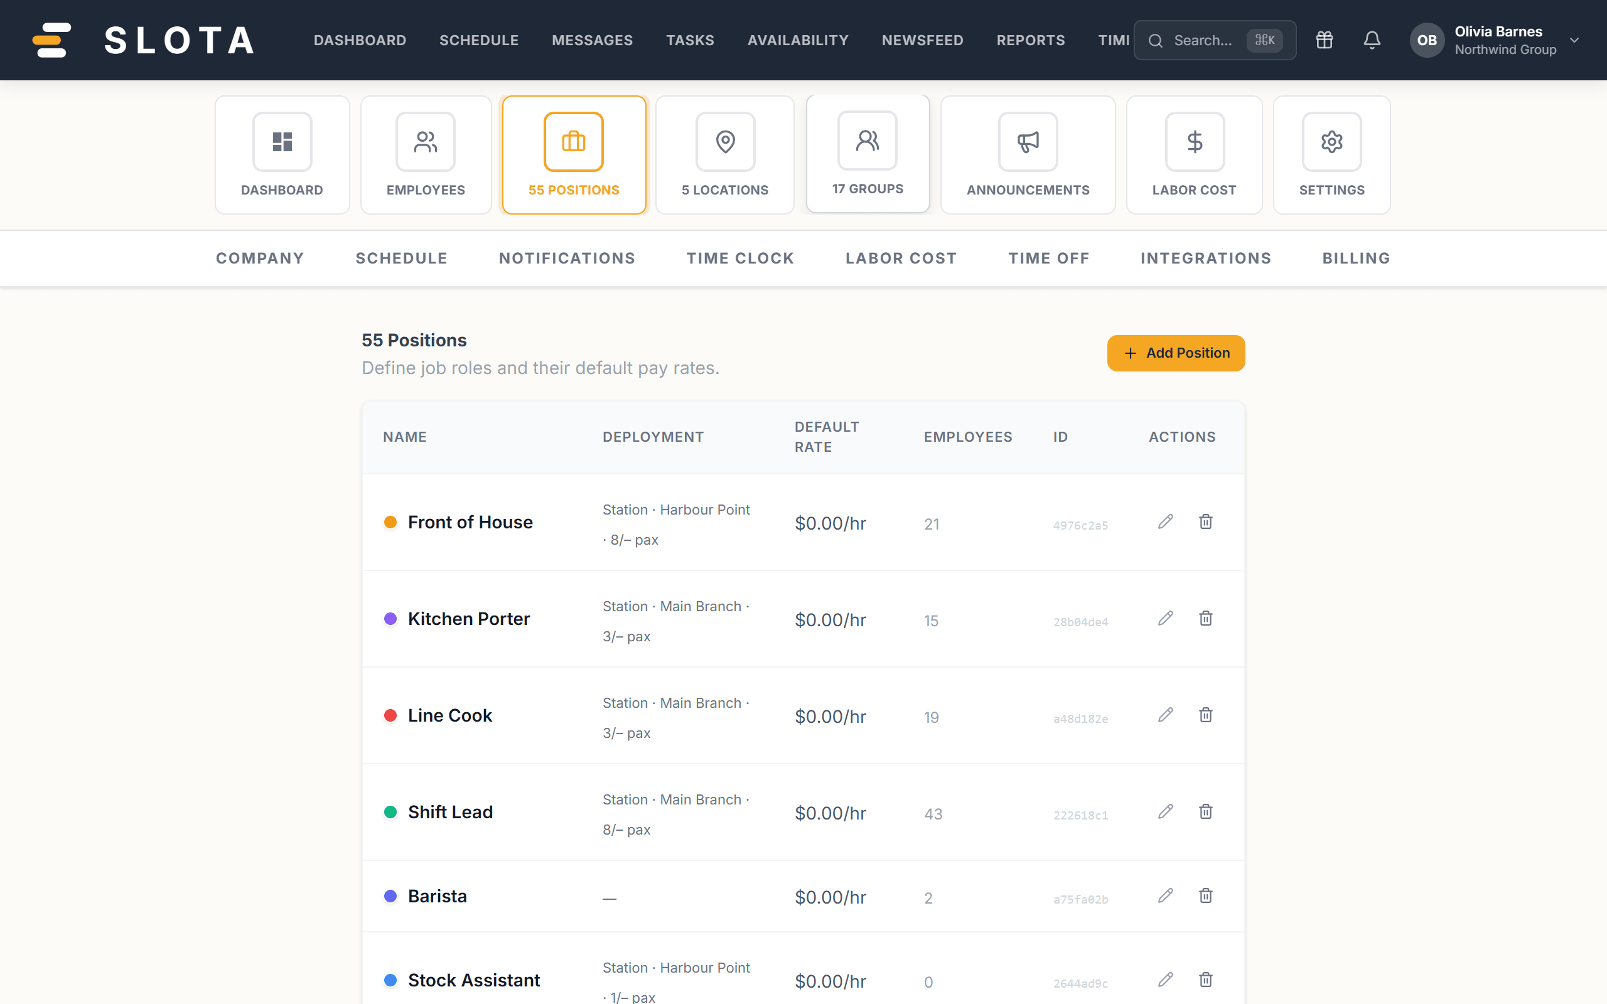Viewport: 1607px width, 1004px height.
Task: Edit the Barista position
Action: click(1166, 895)
